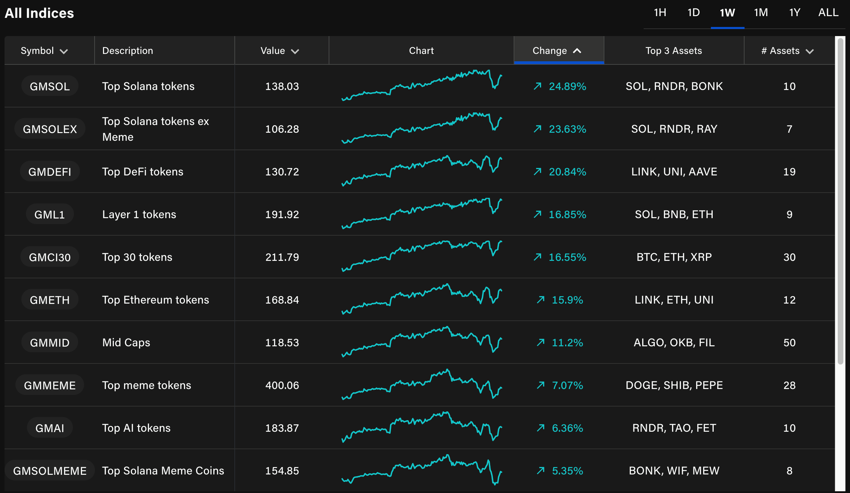Click the trend arrow next to 20.84%
This screenshot has width=850, height=493.
pyautogui.click(x=537, y=172)
